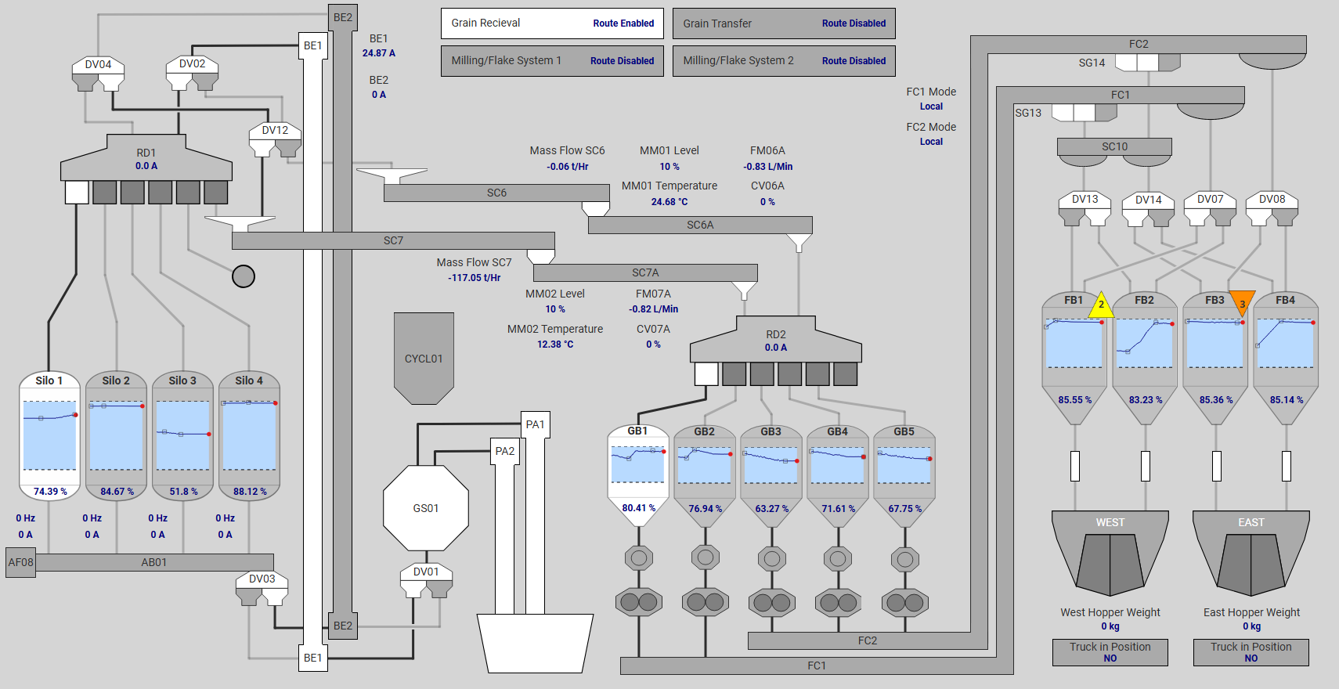The image size is (1339, 689).
Task: Open Milling/Flake System 1 route panel
Action: click(552, 61)
